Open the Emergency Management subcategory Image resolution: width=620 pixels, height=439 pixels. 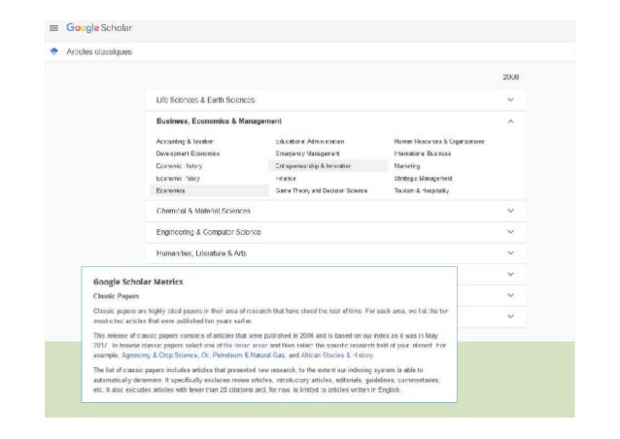tap(308, 153)
